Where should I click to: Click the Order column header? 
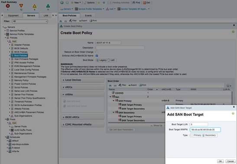[x=153, y=89]
